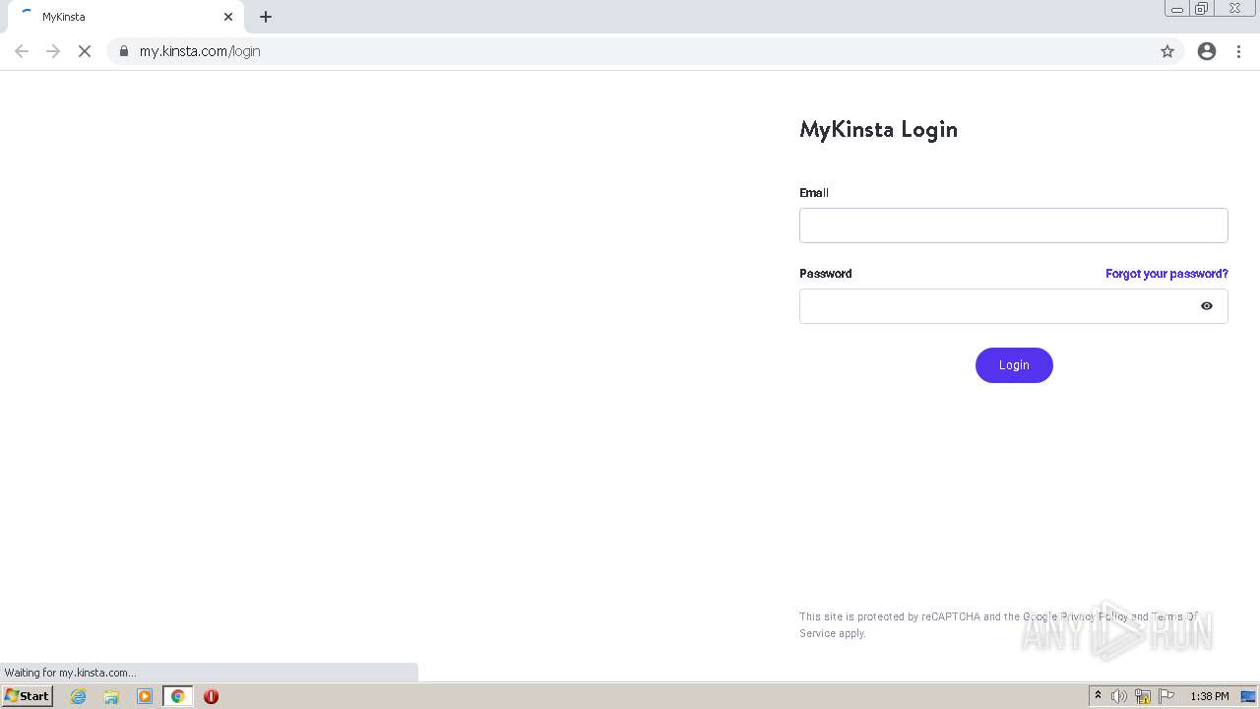Open Chrome three-dot menu
This screenshot has width=1260, height=709.
(x=1239, y=51)
